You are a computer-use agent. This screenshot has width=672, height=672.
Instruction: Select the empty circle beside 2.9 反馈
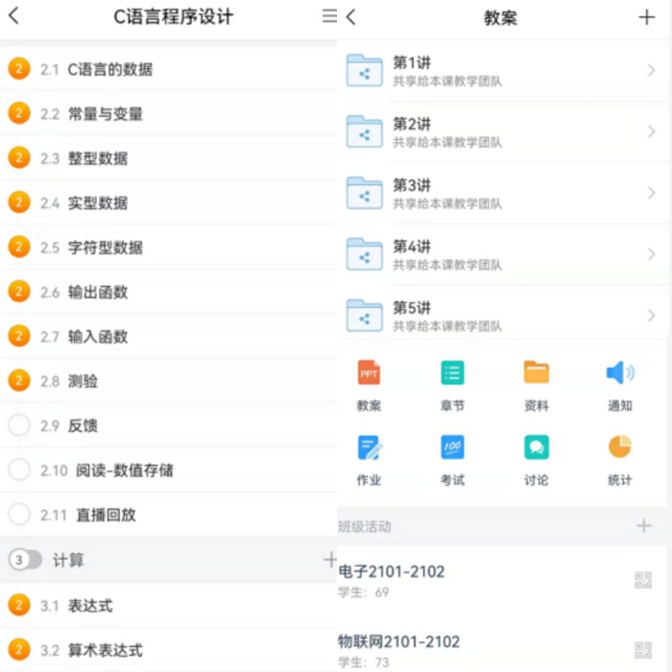(x=19, y=425)
